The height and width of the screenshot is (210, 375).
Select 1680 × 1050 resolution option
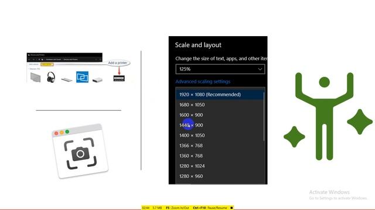(x=220, y=105)
